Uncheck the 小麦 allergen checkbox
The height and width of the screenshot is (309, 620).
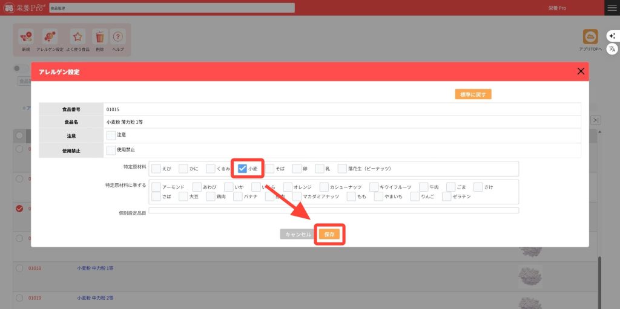tap(242, 168)
